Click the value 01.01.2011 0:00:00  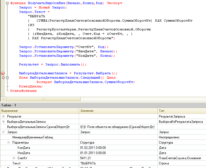pos(93,153)
